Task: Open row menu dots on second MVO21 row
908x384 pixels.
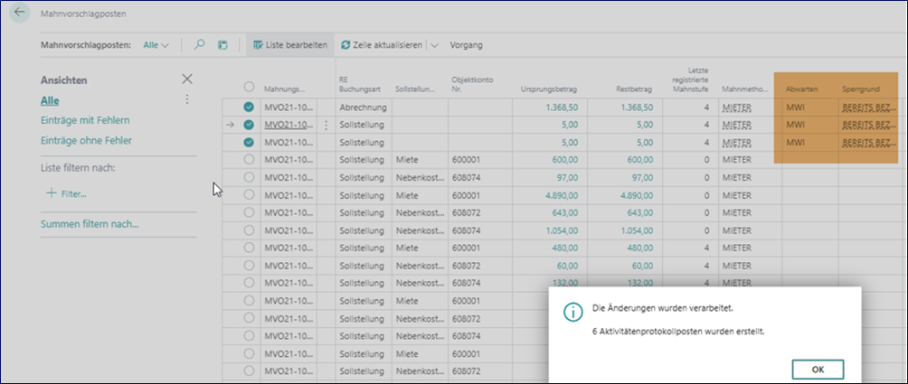Action: click(x=326, y=125)
